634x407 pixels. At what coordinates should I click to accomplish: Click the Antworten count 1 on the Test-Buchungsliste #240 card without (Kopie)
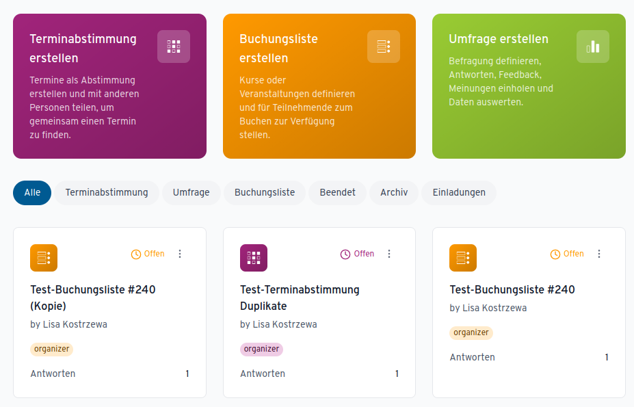coord(607,357)
